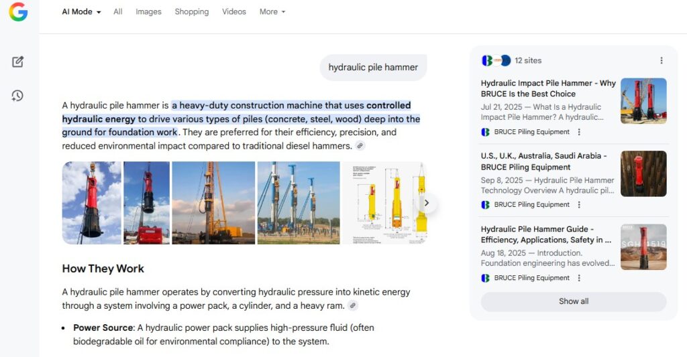Click link icon after How They Work paragraph
This screenshot has width=687, height=357.
(x=353, y=306)
